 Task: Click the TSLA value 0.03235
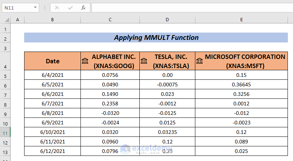point(167,132)
